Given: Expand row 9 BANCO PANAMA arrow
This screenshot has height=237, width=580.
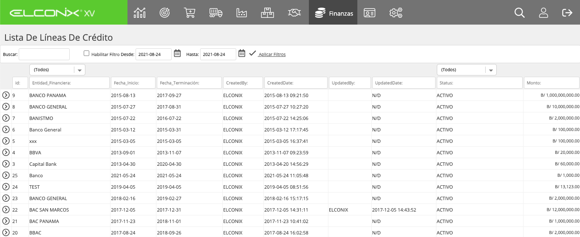Looking at the screenshot, I should [x=6, y=95].
